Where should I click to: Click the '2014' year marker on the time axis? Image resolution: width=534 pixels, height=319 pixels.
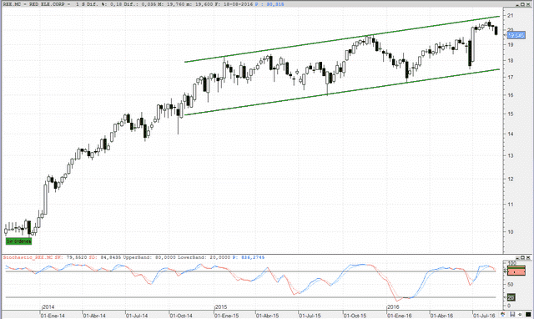(48, 306)
